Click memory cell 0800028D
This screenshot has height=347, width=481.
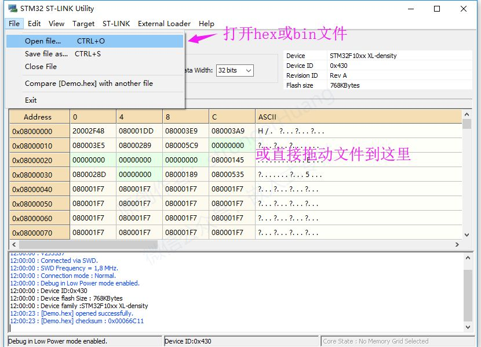[x=93, y=175]
